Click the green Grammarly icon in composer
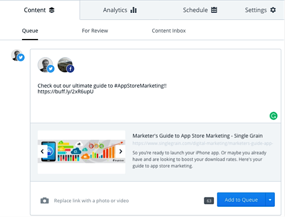This screenshot has height=217, width=285. point(273,116)
